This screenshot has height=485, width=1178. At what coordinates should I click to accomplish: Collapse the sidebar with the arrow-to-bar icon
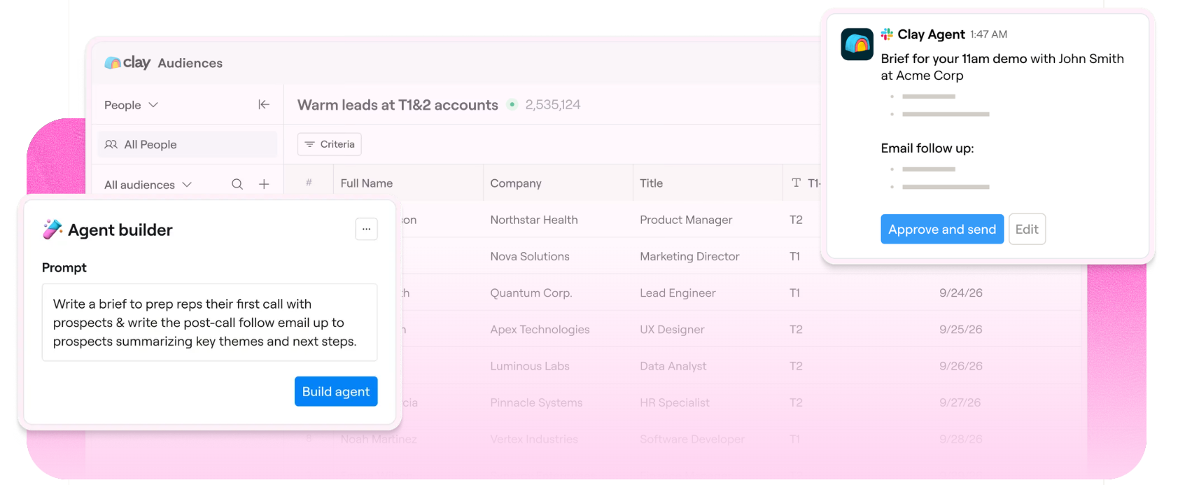click(x=264, y=104)
